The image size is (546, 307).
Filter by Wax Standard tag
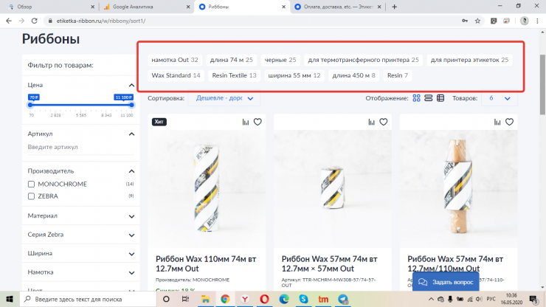(x=176, y=75)
